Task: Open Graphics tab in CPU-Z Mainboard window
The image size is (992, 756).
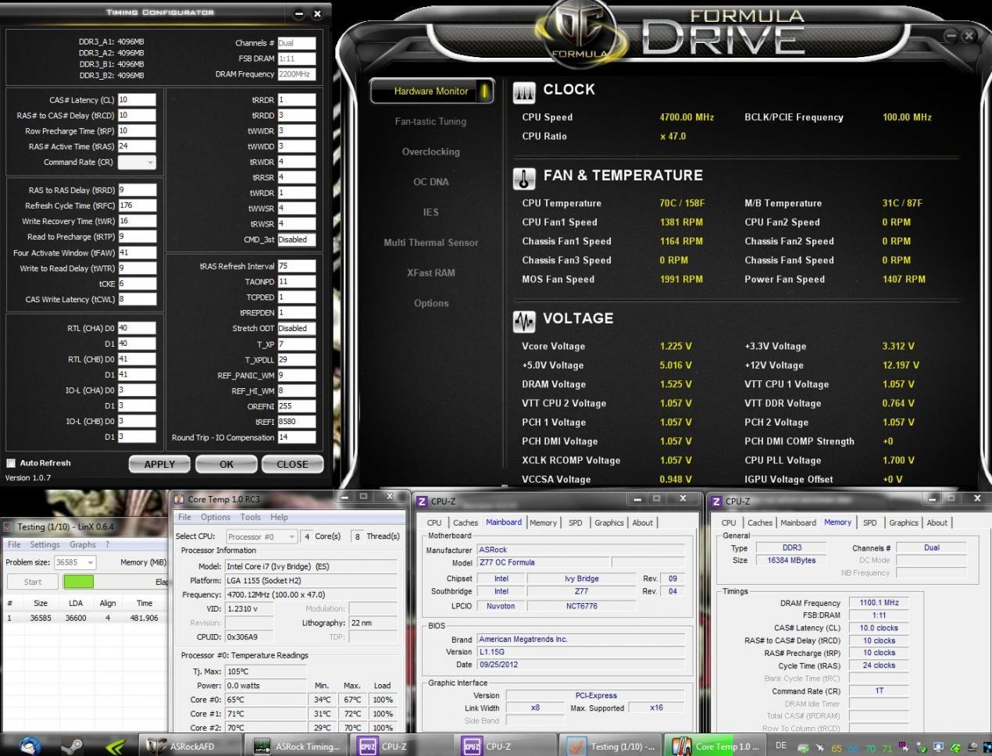Action: pos(608,522)
